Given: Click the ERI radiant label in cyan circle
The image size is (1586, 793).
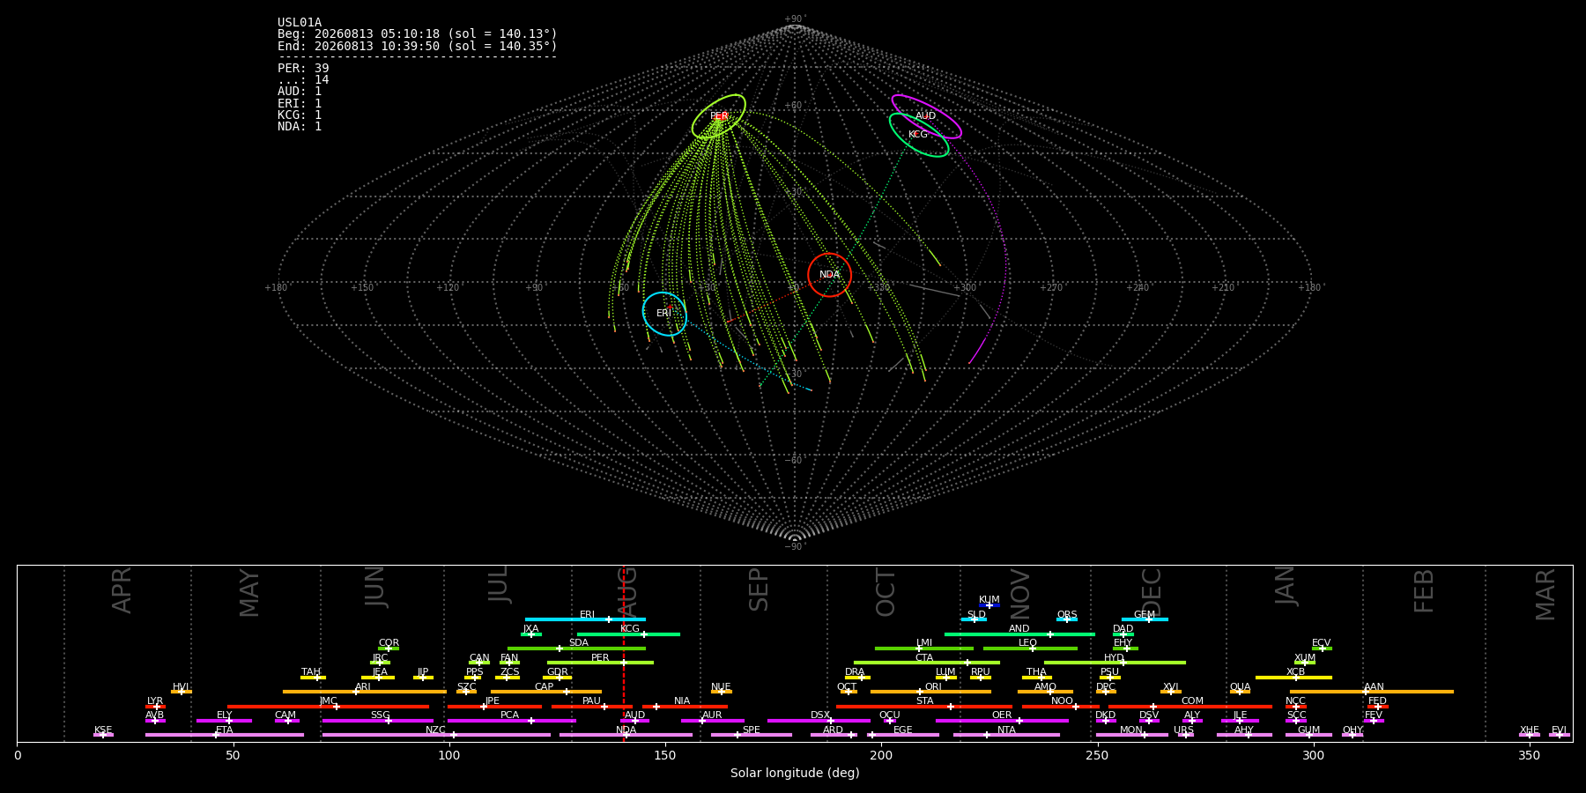Looking at the screenshot, I should tap(663, 314).
